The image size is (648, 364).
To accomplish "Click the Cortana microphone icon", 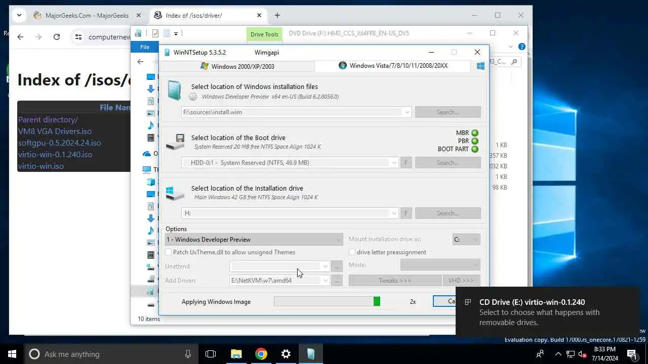I will tap(188, 354).
